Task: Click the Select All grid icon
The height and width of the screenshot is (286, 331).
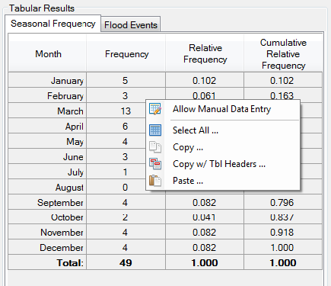Action: tap(155, 130)
